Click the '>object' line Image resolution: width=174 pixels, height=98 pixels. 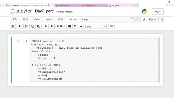tap(44, 58)
